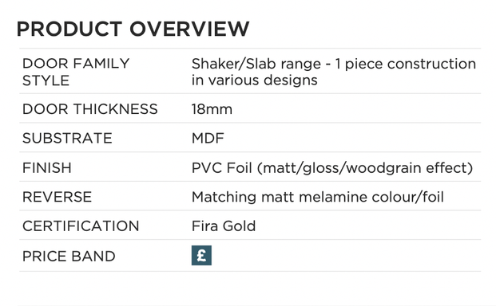Click the 'woodgrain effect' text in finish row
Screen dimensions: 496x306
click(x=408, y=168)
